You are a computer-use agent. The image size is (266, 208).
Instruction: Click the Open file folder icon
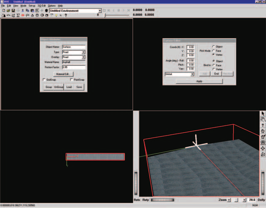coord(8,10)
